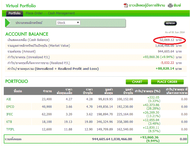Click EPCO profit +42,373.86 (28.28%)
This screenshot has height=146, width=190.
(151, 107)
